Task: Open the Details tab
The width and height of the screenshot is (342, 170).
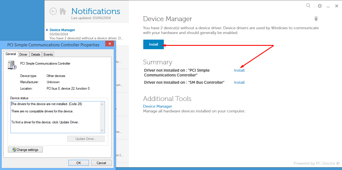Action: [x=35, y=54]
